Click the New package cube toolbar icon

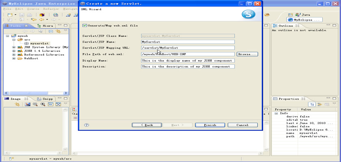click(x=42, y=15)
